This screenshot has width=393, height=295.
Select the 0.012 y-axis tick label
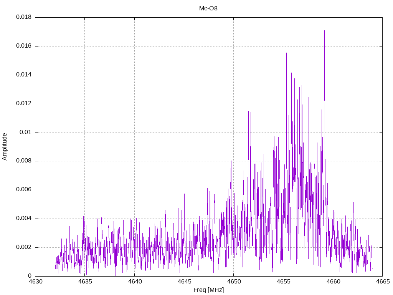click(x=23, y=104)
